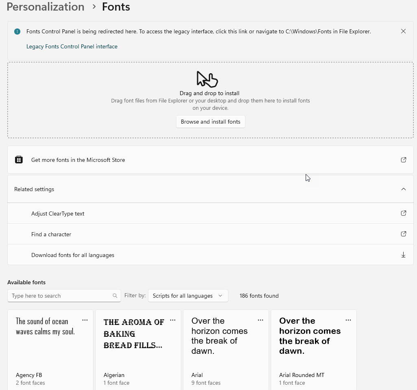The height and width of the screenshot is (390, 417).
Task: Click download arrow for all languages fonts
Action: (404, 255)
